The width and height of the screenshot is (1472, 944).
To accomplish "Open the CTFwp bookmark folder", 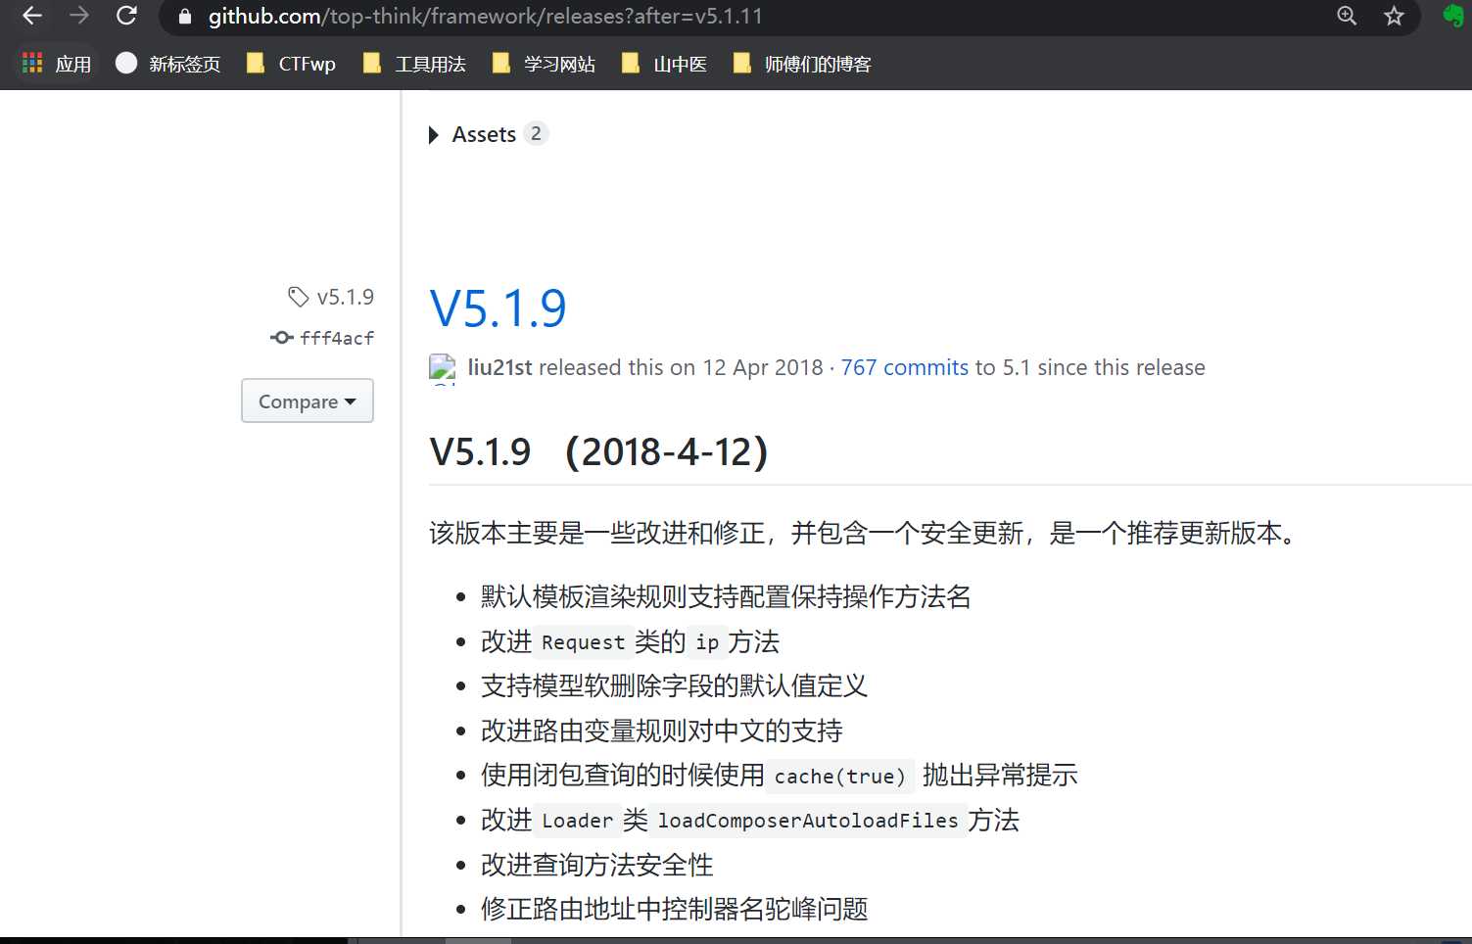I will [x=291, y=64].
